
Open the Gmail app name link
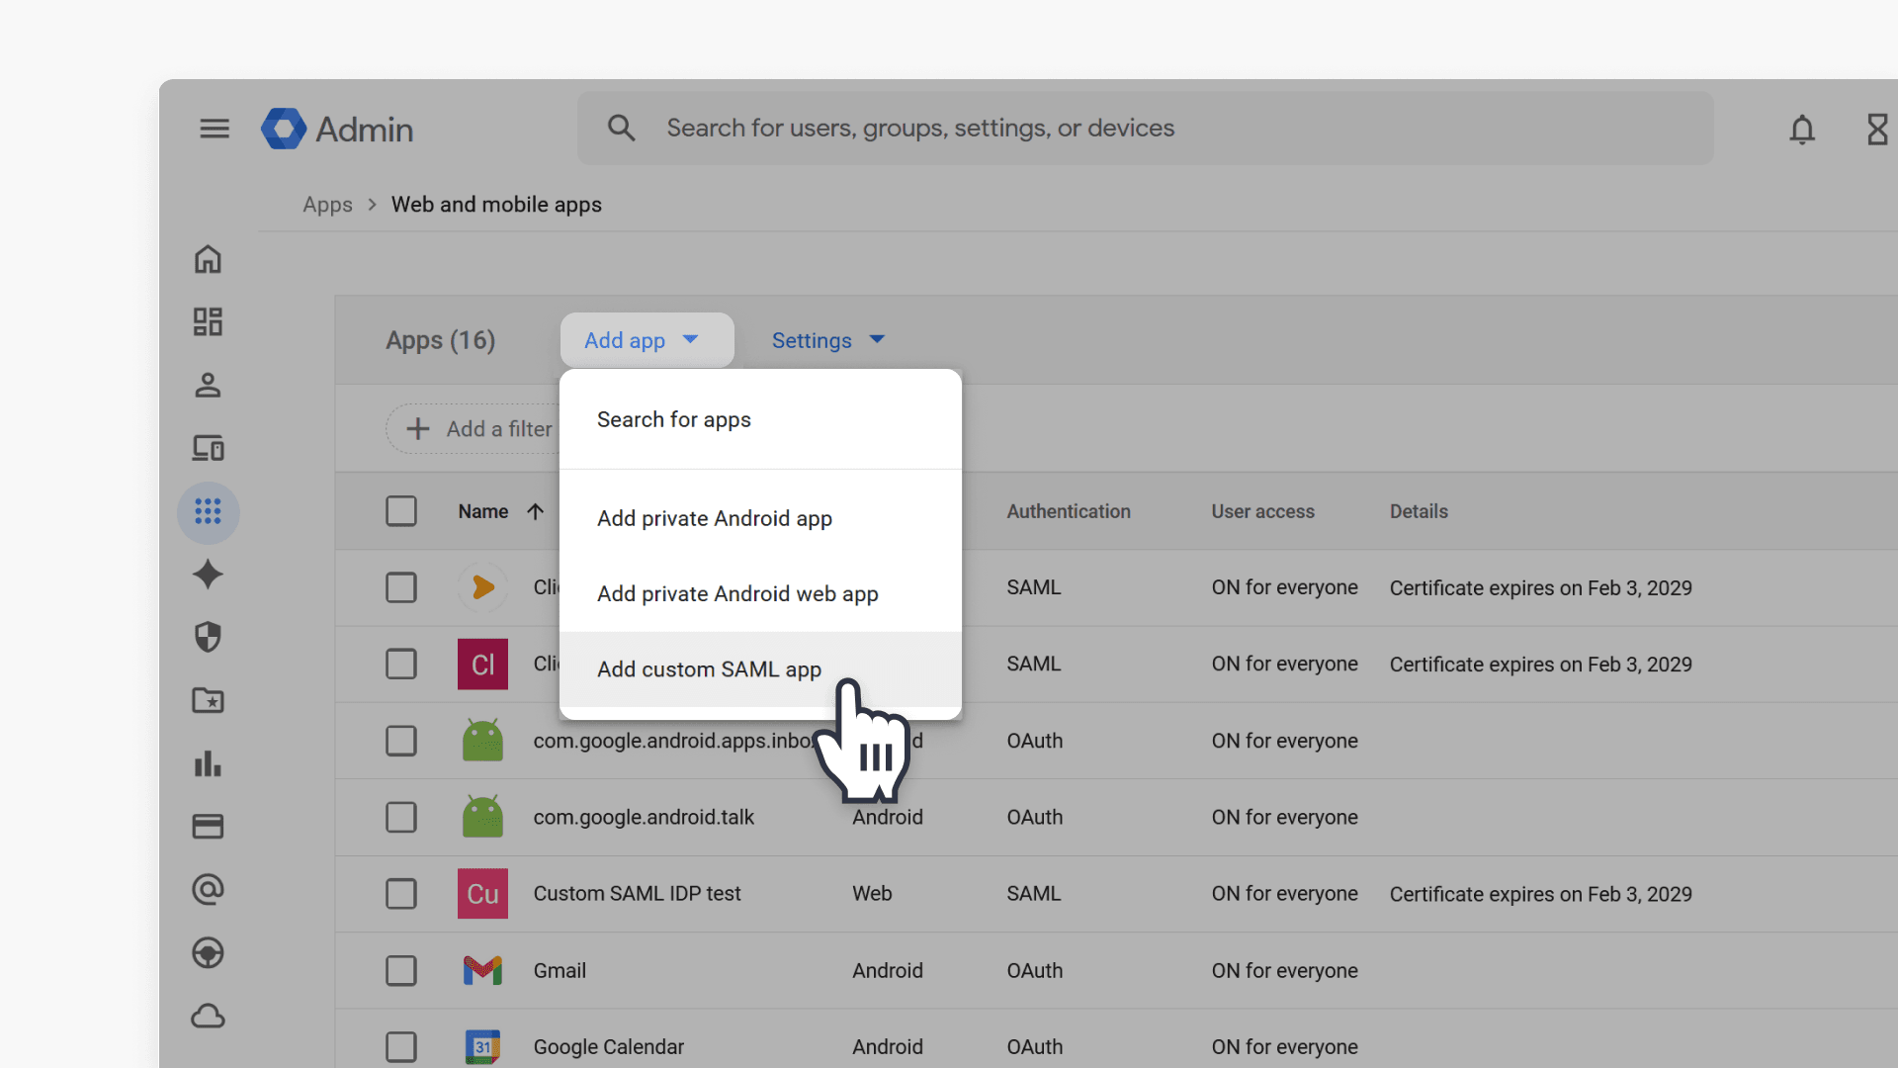[x=560, y=970]
